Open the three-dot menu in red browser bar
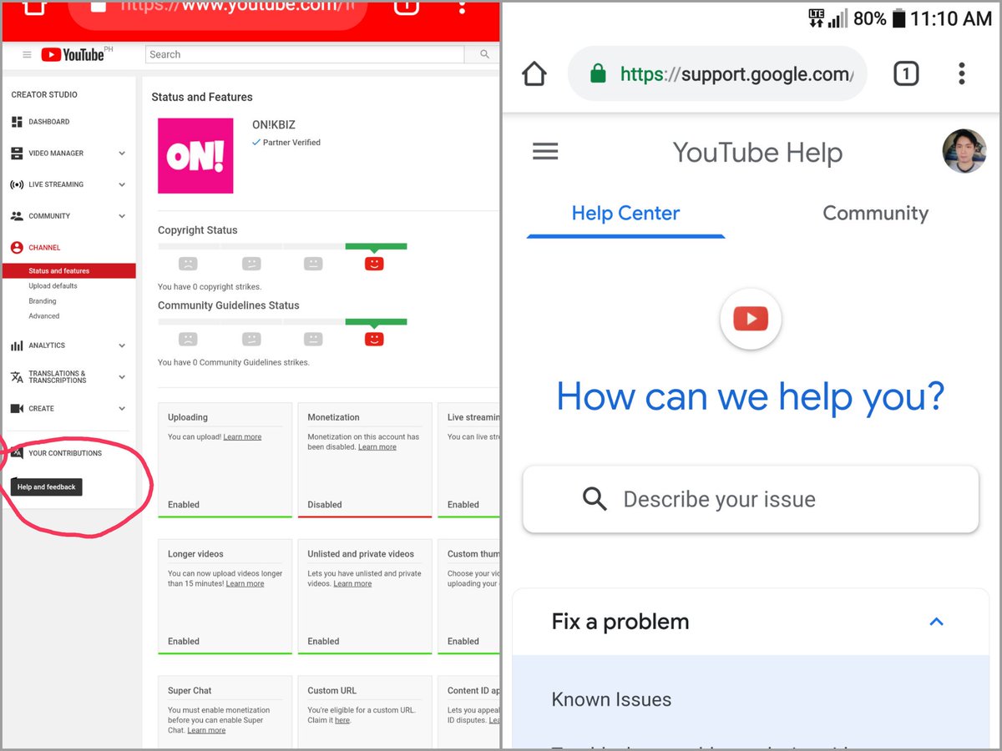This screenshot has width=1002, height=751. point(462,7)
